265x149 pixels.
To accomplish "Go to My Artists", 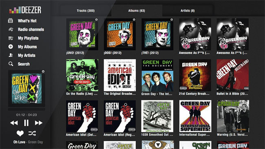I will tap(26, 56).
